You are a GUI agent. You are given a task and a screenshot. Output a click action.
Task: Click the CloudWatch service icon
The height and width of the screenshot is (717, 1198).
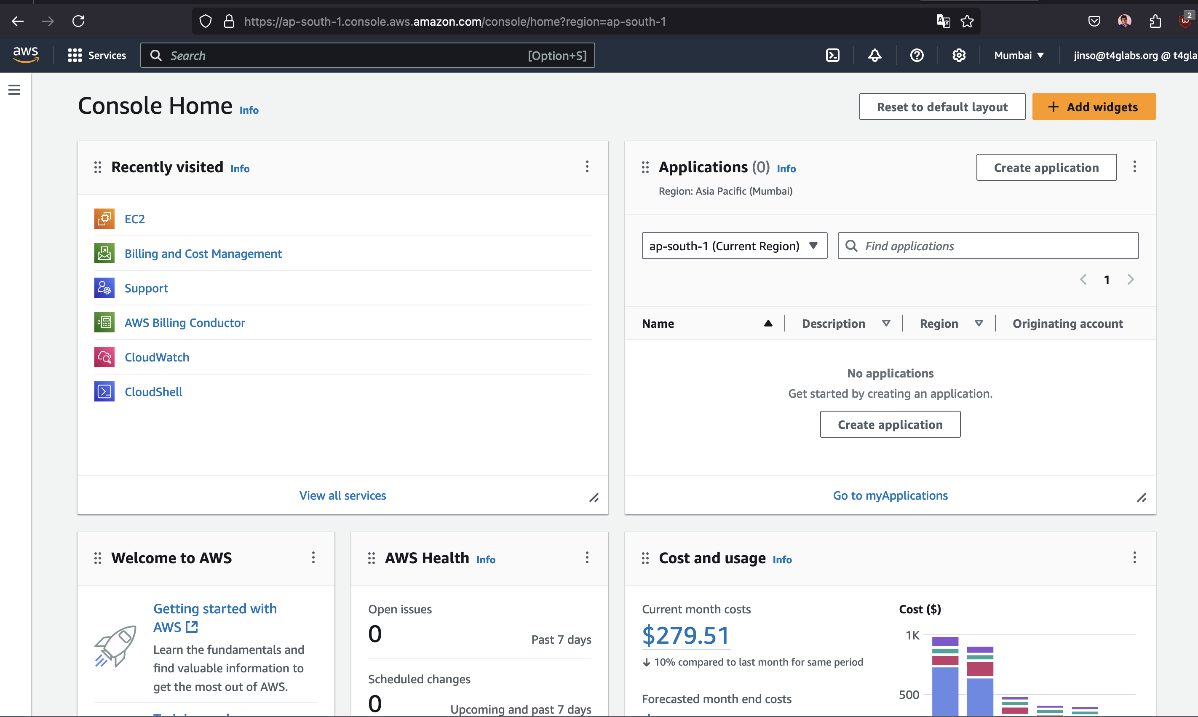[x=104, y=356]
